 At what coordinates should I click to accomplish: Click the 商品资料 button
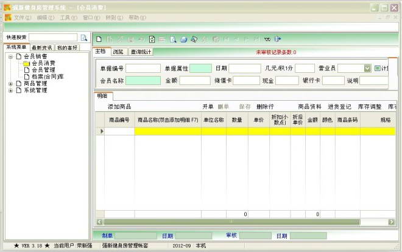(x=309, y=107)
